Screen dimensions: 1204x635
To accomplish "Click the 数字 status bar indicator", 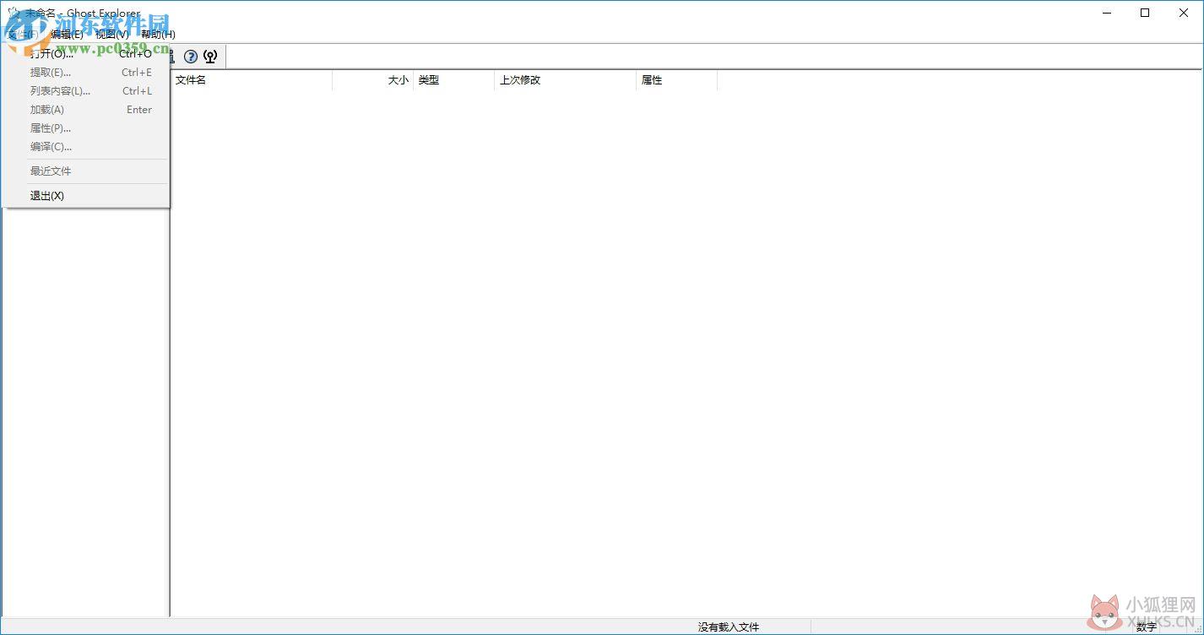I will (x=1146, y=627).
